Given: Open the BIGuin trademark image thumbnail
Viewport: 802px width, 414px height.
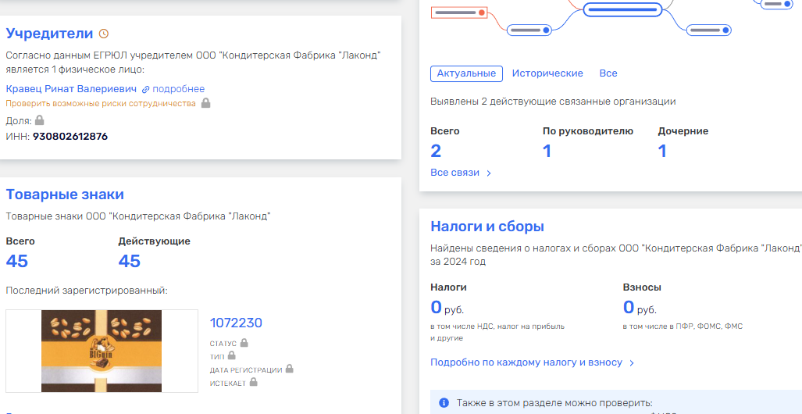Looking at the screenshot, I should pos(102,351).
